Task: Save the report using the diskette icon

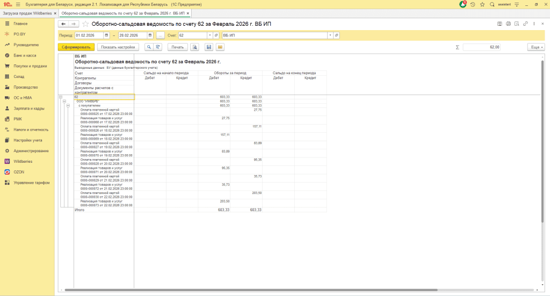Action: 209,47
